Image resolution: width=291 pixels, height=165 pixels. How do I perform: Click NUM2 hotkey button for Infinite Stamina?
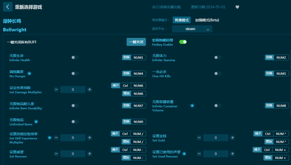click(277, 57)
